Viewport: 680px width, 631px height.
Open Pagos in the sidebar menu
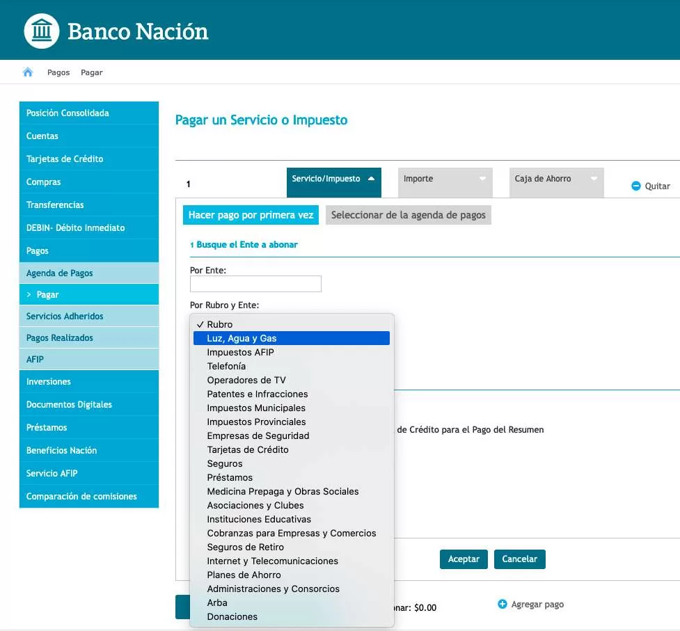point(89,250)
